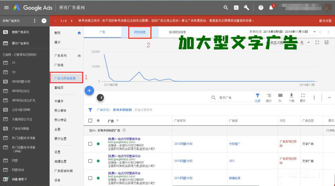Open 广告与附加信息 in page menu

[65, 78]
